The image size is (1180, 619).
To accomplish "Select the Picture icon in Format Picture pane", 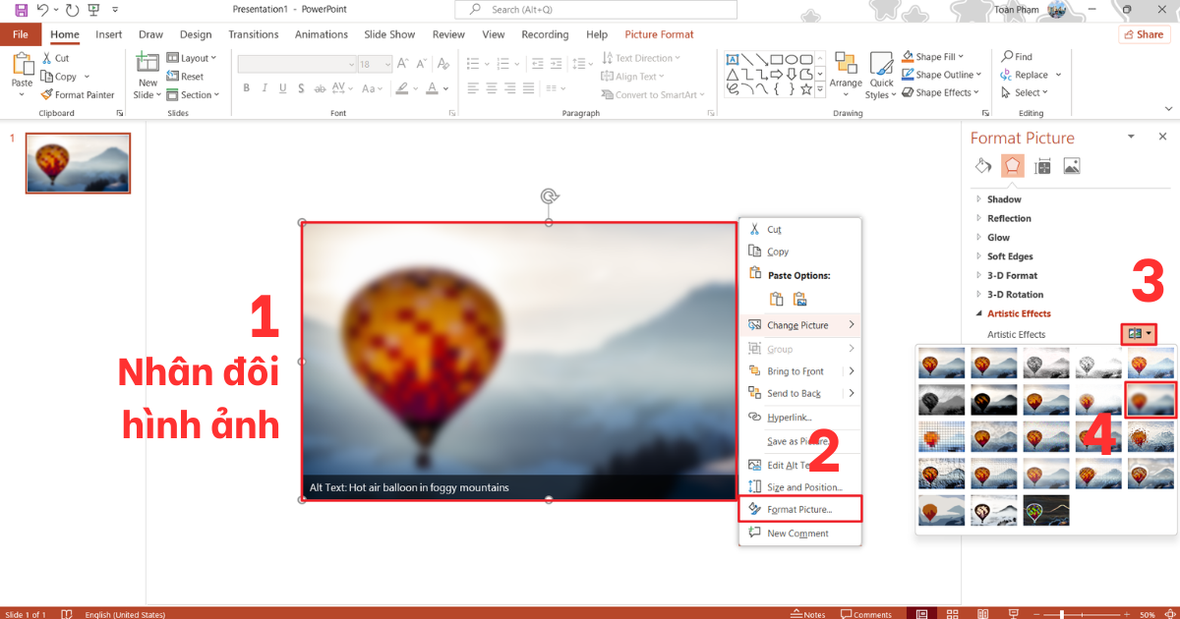I will (1071, 165).
